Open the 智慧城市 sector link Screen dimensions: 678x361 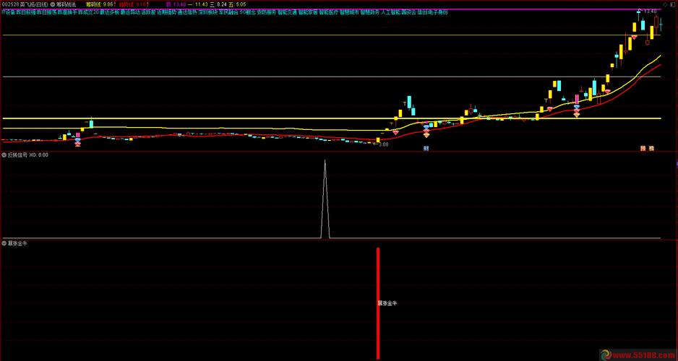[x=349, y=12]
